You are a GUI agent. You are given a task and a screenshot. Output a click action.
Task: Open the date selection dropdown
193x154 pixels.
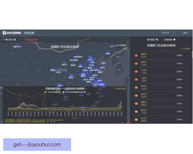(x=168, y=33)
